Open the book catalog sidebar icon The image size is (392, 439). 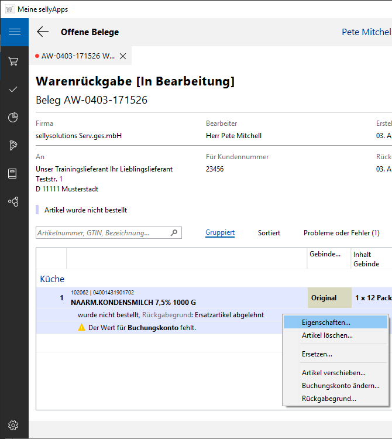(13, 174)
